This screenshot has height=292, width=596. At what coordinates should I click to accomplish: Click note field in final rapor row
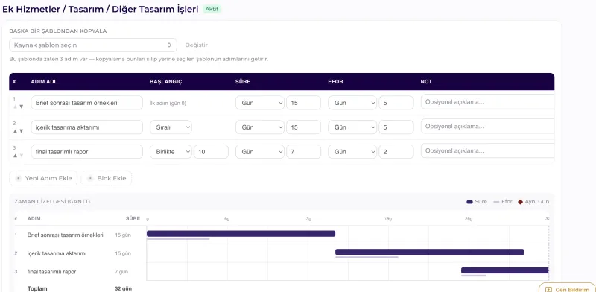pyautogui.click(x=488, y=150)
